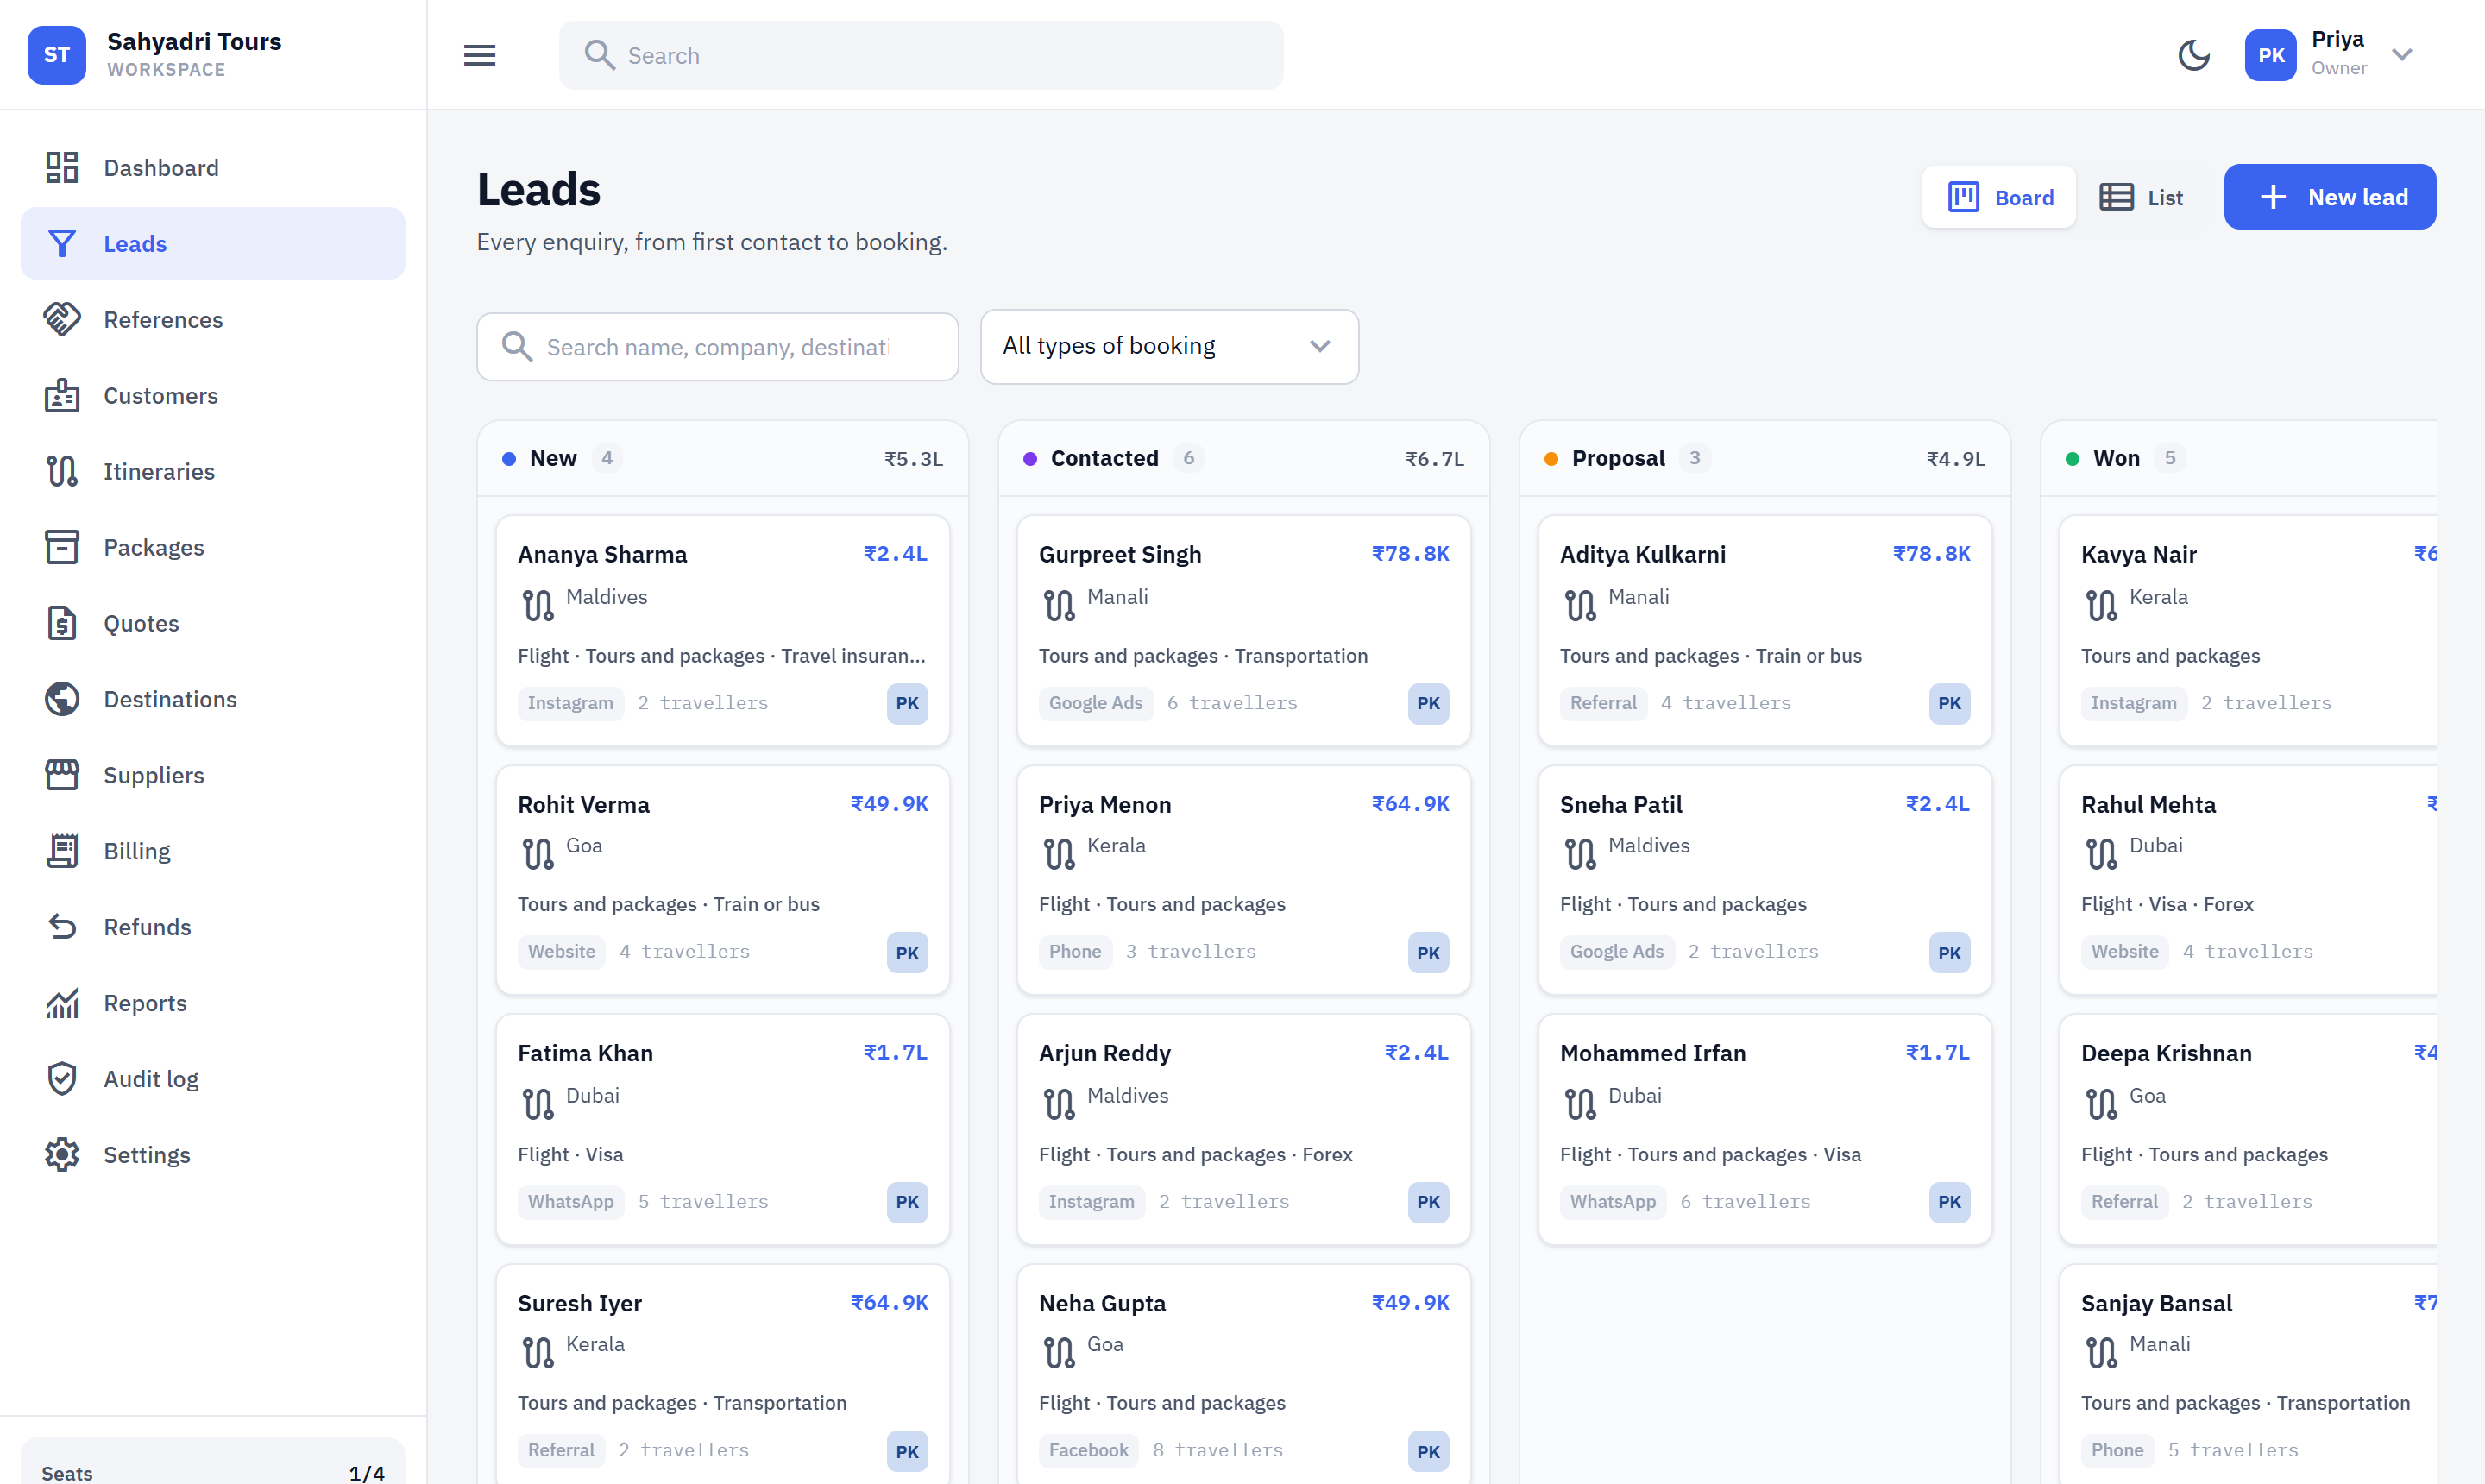Click the Won column header
The width and height of the screenshot is (2485, 1484).
point(2238,458)
